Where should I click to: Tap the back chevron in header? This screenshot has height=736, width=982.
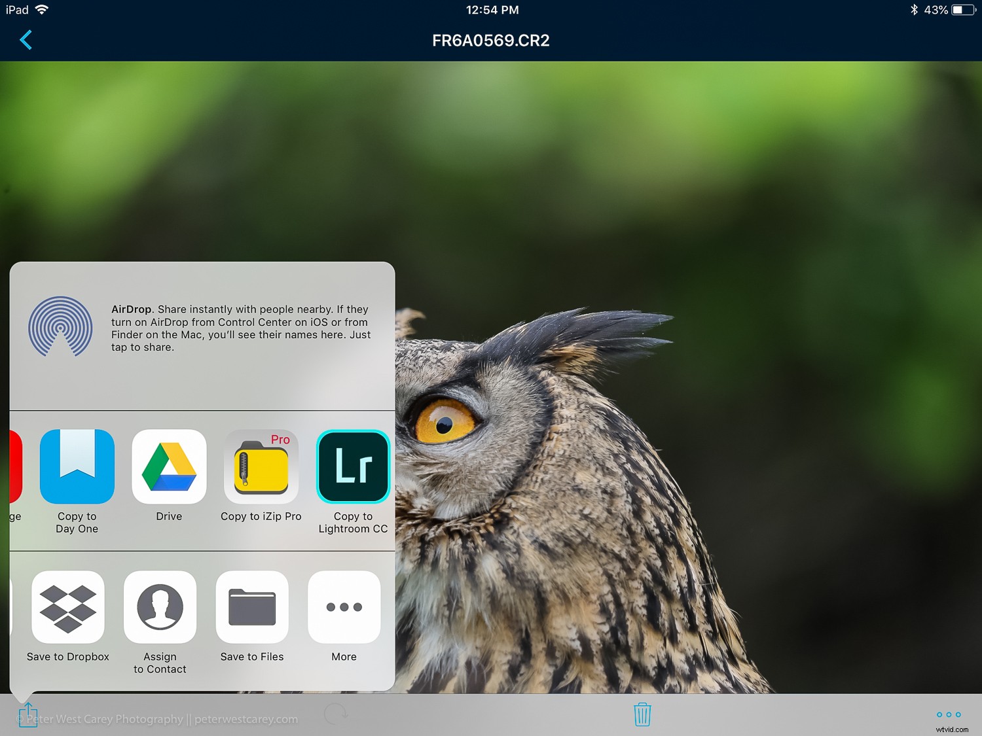tap(26, 40)
